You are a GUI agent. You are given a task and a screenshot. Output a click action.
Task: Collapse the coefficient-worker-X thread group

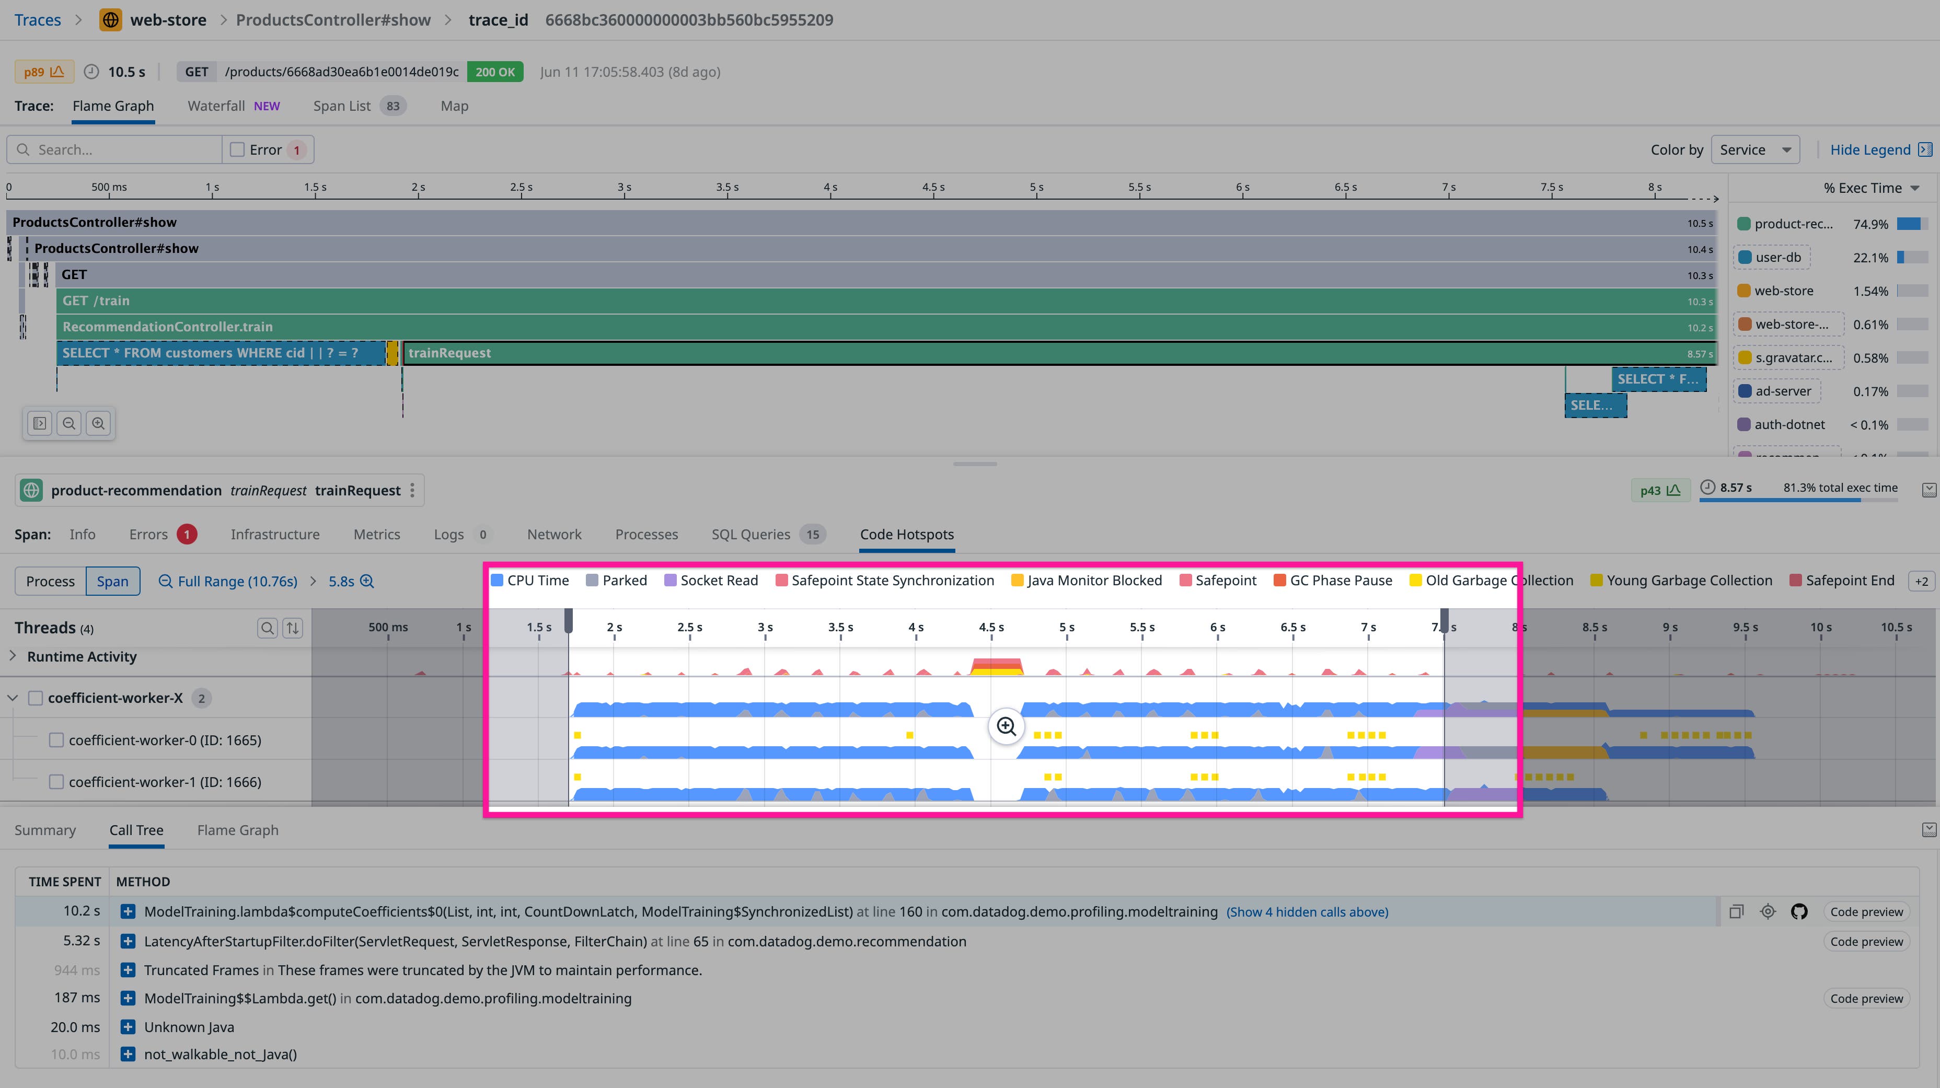click(x=12, y=697)
